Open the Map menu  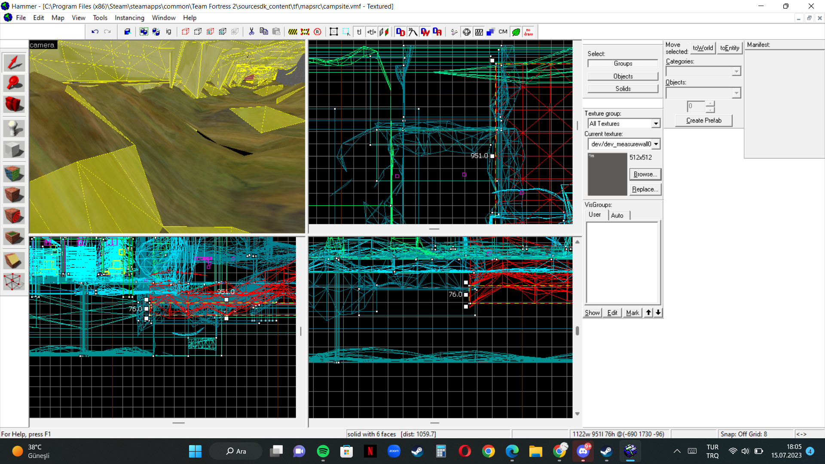[x=58, y=18]
